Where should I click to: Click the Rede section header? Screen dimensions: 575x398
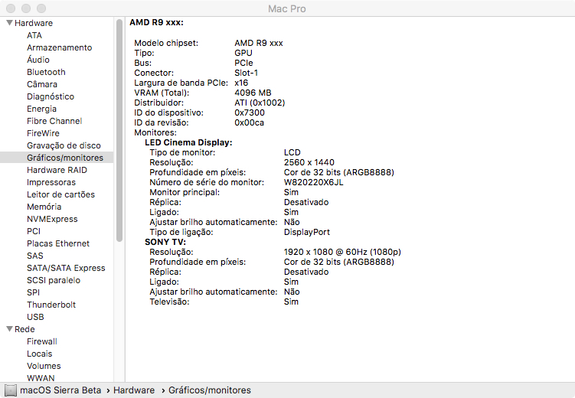click(x=25, y=329)
